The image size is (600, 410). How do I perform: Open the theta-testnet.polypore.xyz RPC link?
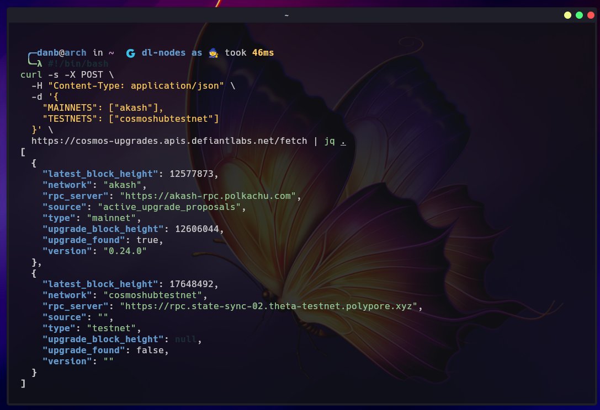(x=269, y=306)
